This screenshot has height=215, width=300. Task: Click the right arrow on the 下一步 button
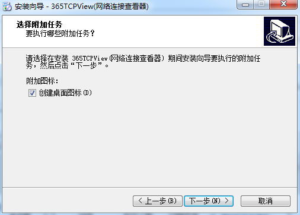tap(226, 201)
